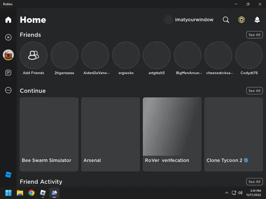Open friend artgttalt3 avatar
Screen dimensions: 266x199
point(157,55)
